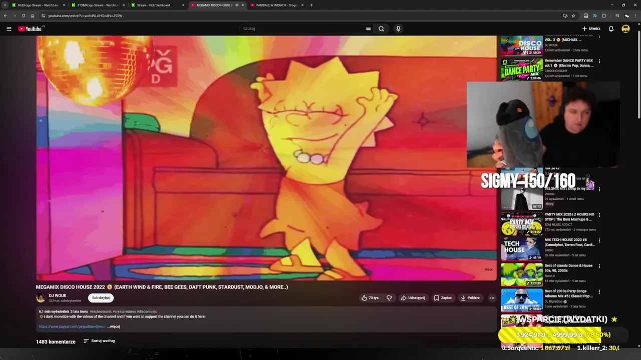
Task: Switch to the STOMPcsgo Stream tab
Action: (98, 5)
